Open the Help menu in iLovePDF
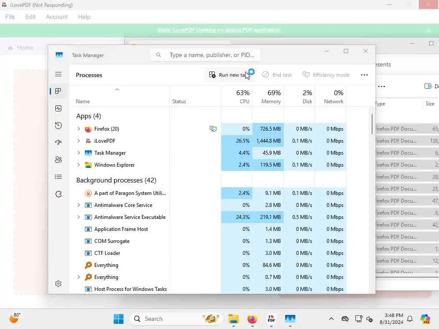 [84, 17]
